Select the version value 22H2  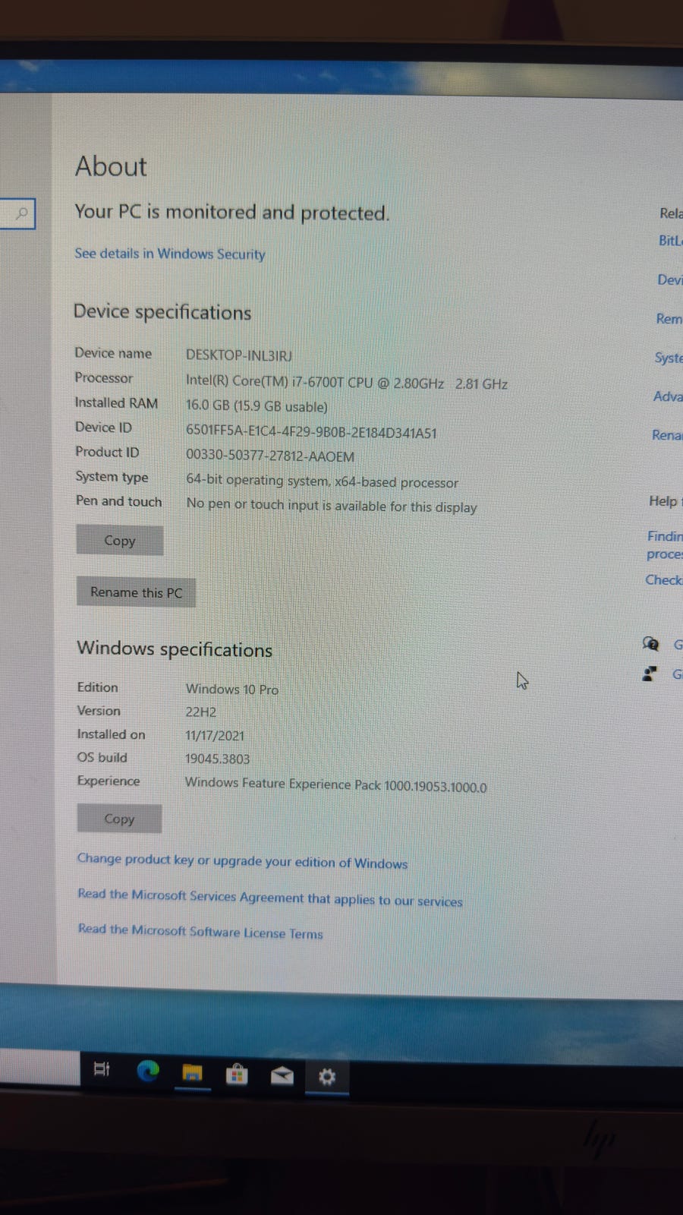pyautogui.click(x=201, y=712)
